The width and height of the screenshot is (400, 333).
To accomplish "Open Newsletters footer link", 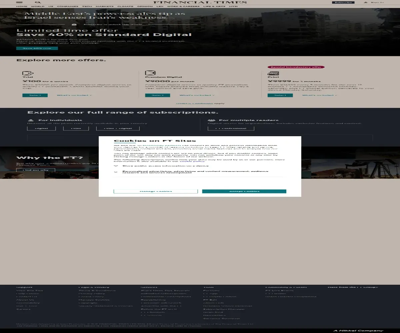I will click(x=214, y=315).
